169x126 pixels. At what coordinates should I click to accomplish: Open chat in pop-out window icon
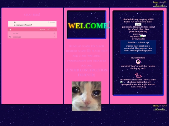[x=49, y=30]
